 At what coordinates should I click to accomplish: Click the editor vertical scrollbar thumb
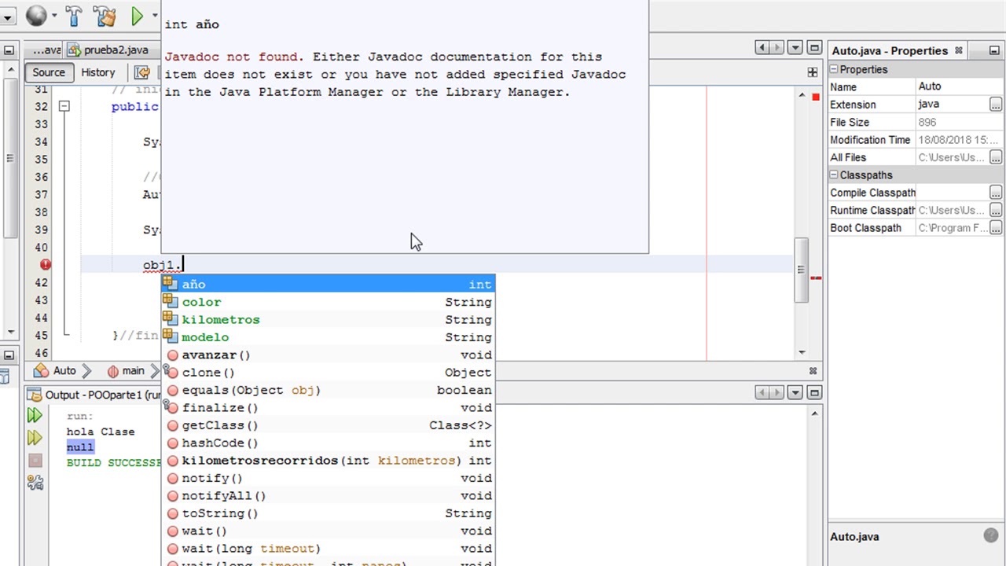click(x=802, y=270)
